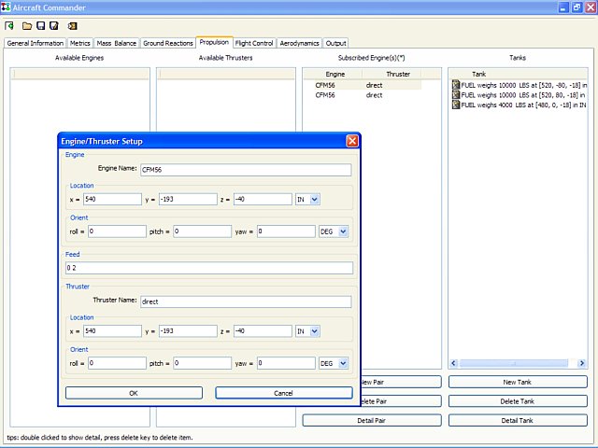The height and width of the screenshot is (448, 598).
Task: Save using the floppy disk icon
Action: pos(40,26)
